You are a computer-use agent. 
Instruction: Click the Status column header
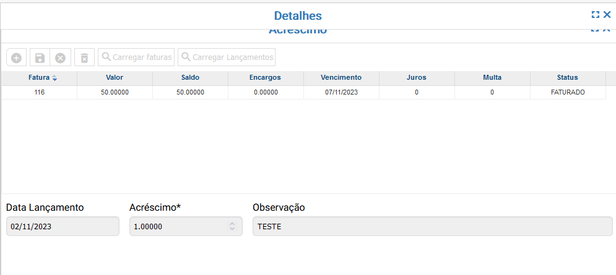567,78
